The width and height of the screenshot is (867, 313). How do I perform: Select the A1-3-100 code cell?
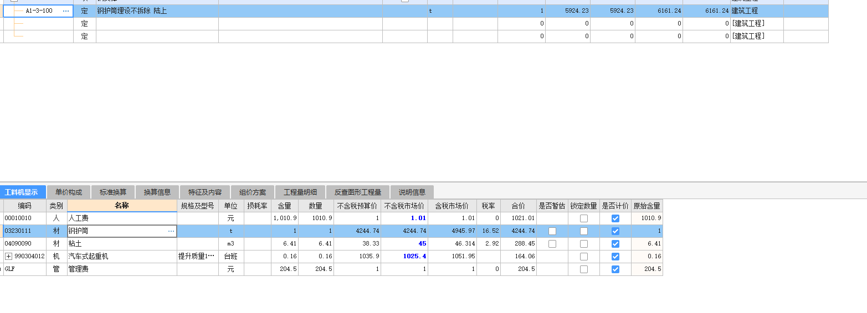coord(38,11)
